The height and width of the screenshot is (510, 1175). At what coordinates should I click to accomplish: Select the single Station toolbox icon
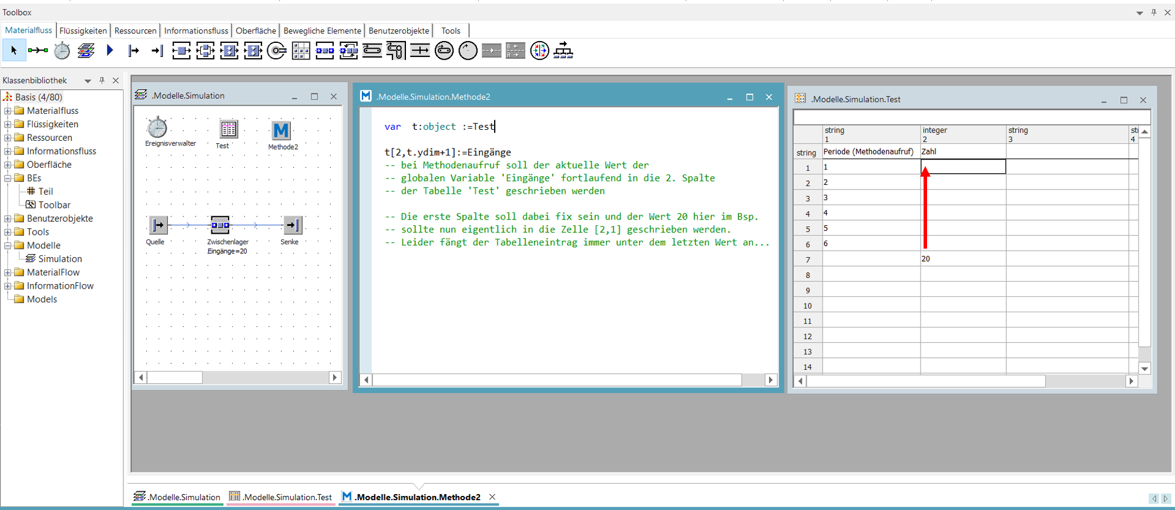[181, 51]
